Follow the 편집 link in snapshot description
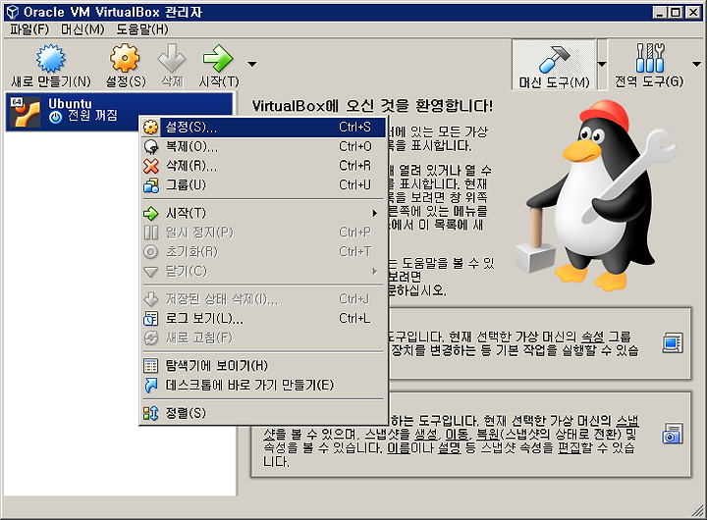This screenshot has height=520, width=707. [569, 448]
